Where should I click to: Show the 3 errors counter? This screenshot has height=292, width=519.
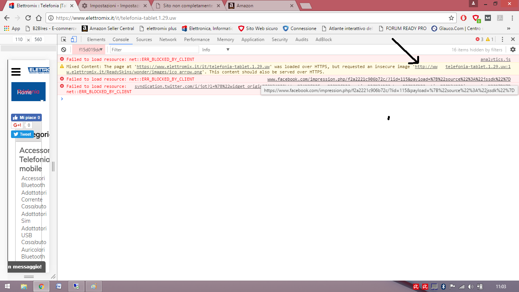tap(479, 40)
